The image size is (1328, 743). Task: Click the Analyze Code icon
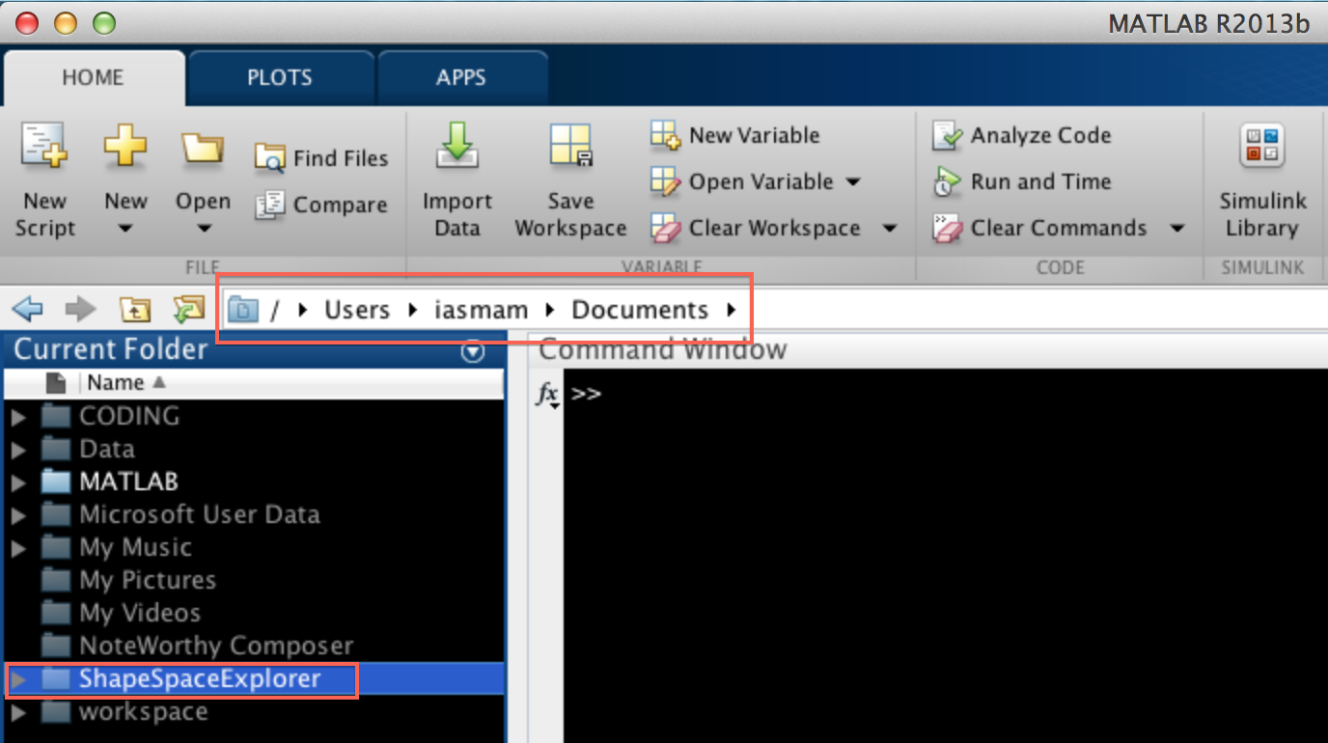[x=948, y=135]
